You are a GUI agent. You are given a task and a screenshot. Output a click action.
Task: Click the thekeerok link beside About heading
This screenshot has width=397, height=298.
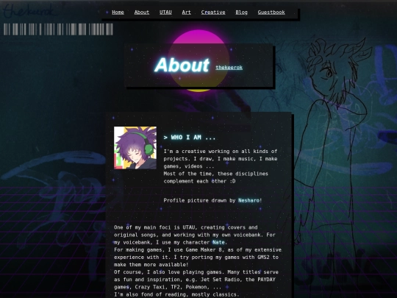click(x=229, y=68)
